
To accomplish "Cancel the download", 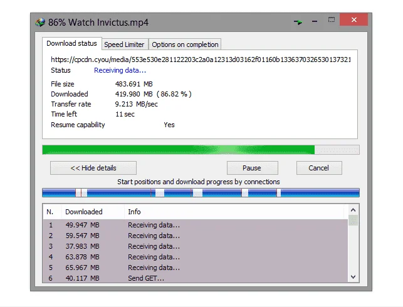I will point(319,168).
